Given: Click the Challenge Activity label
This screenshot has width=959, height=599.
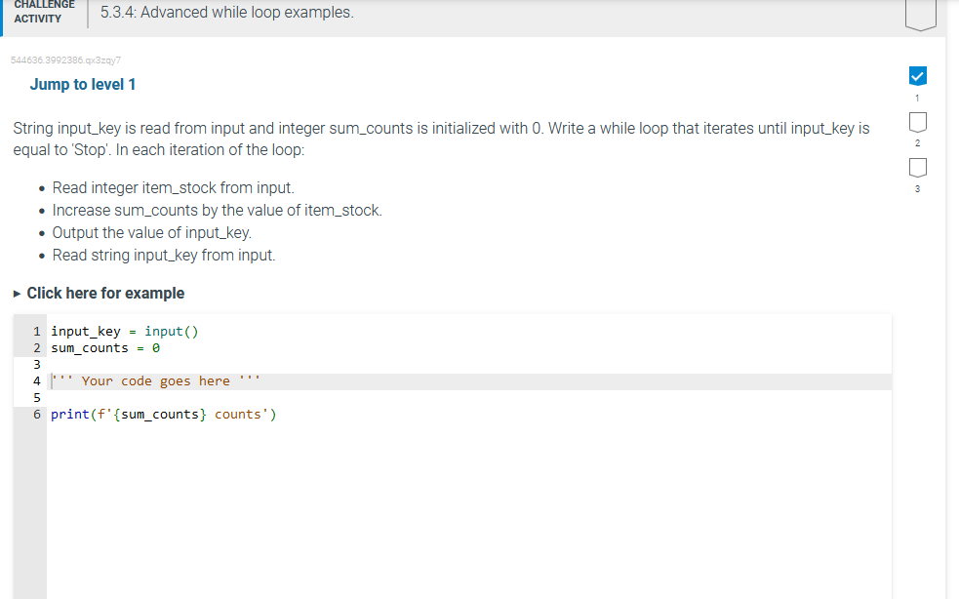Looking at the screenshot, I should pyautogui.click(x=43, y=12).
